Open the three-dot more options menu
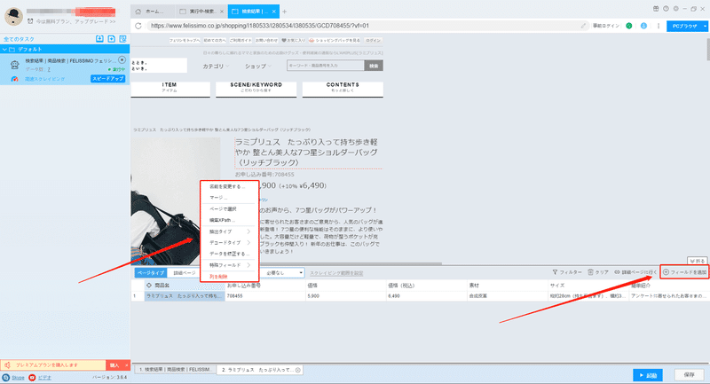The height and width of the screenshot is (384, 710). 659,26
